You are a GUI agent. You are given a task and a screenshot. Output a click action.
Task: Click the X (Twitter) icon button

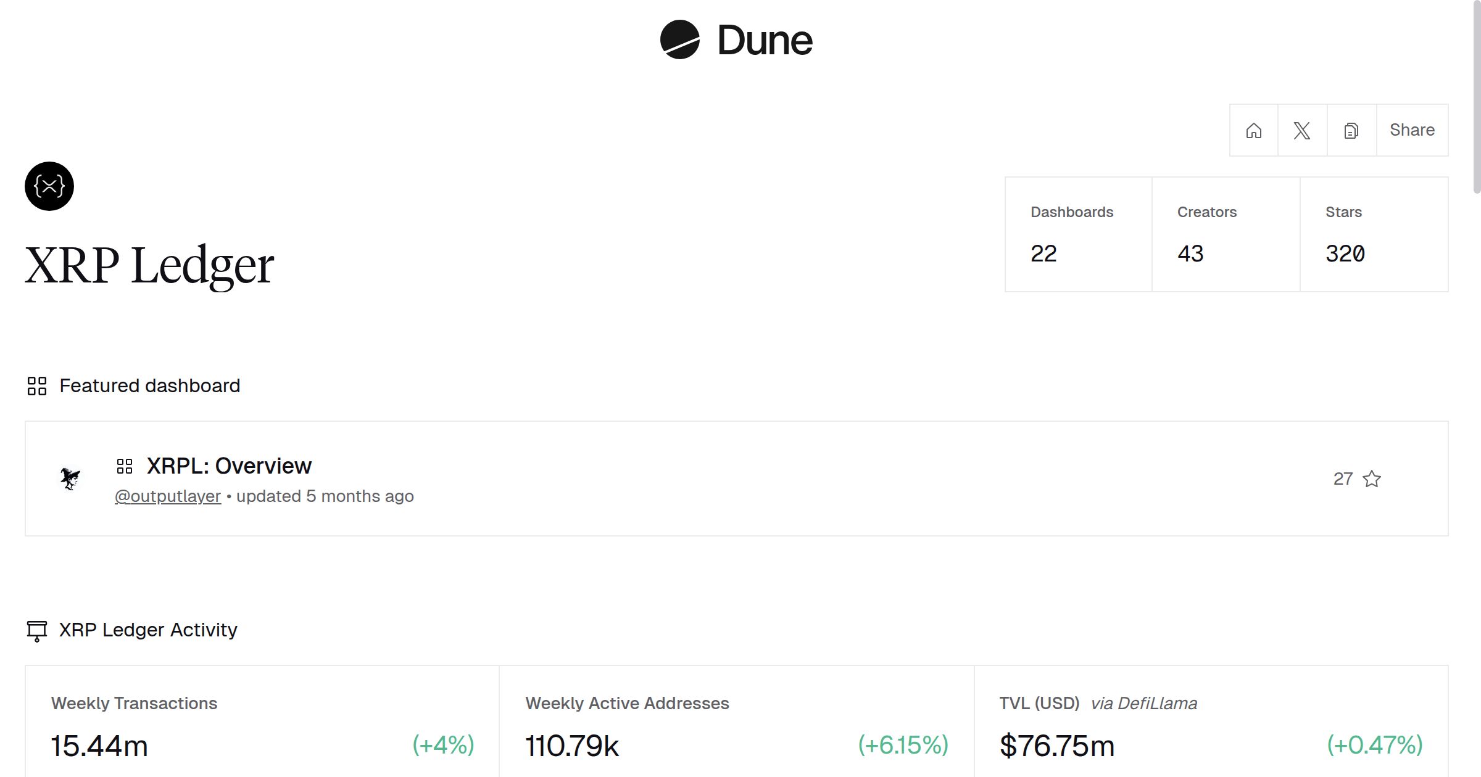click(1302, 130)
